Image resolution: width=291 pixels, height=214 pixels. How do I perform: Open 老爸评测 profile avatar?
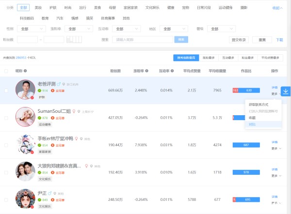[25, 90]
